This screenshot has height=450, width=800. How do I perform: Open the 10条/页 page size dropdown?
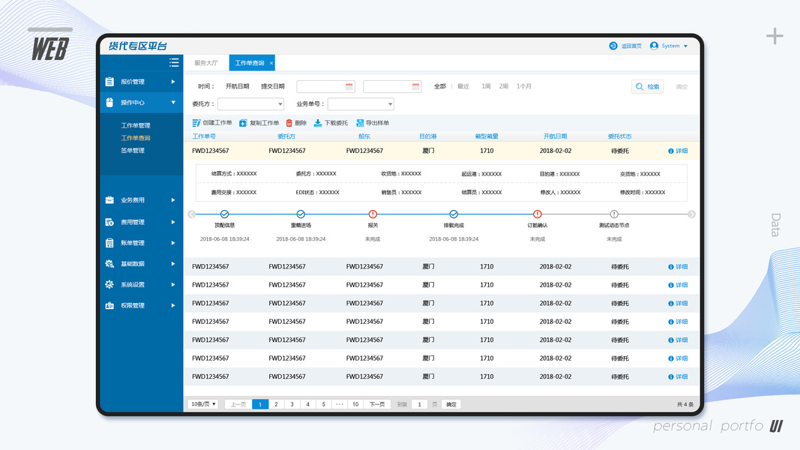pyautogui.click(x=203, y=404)
